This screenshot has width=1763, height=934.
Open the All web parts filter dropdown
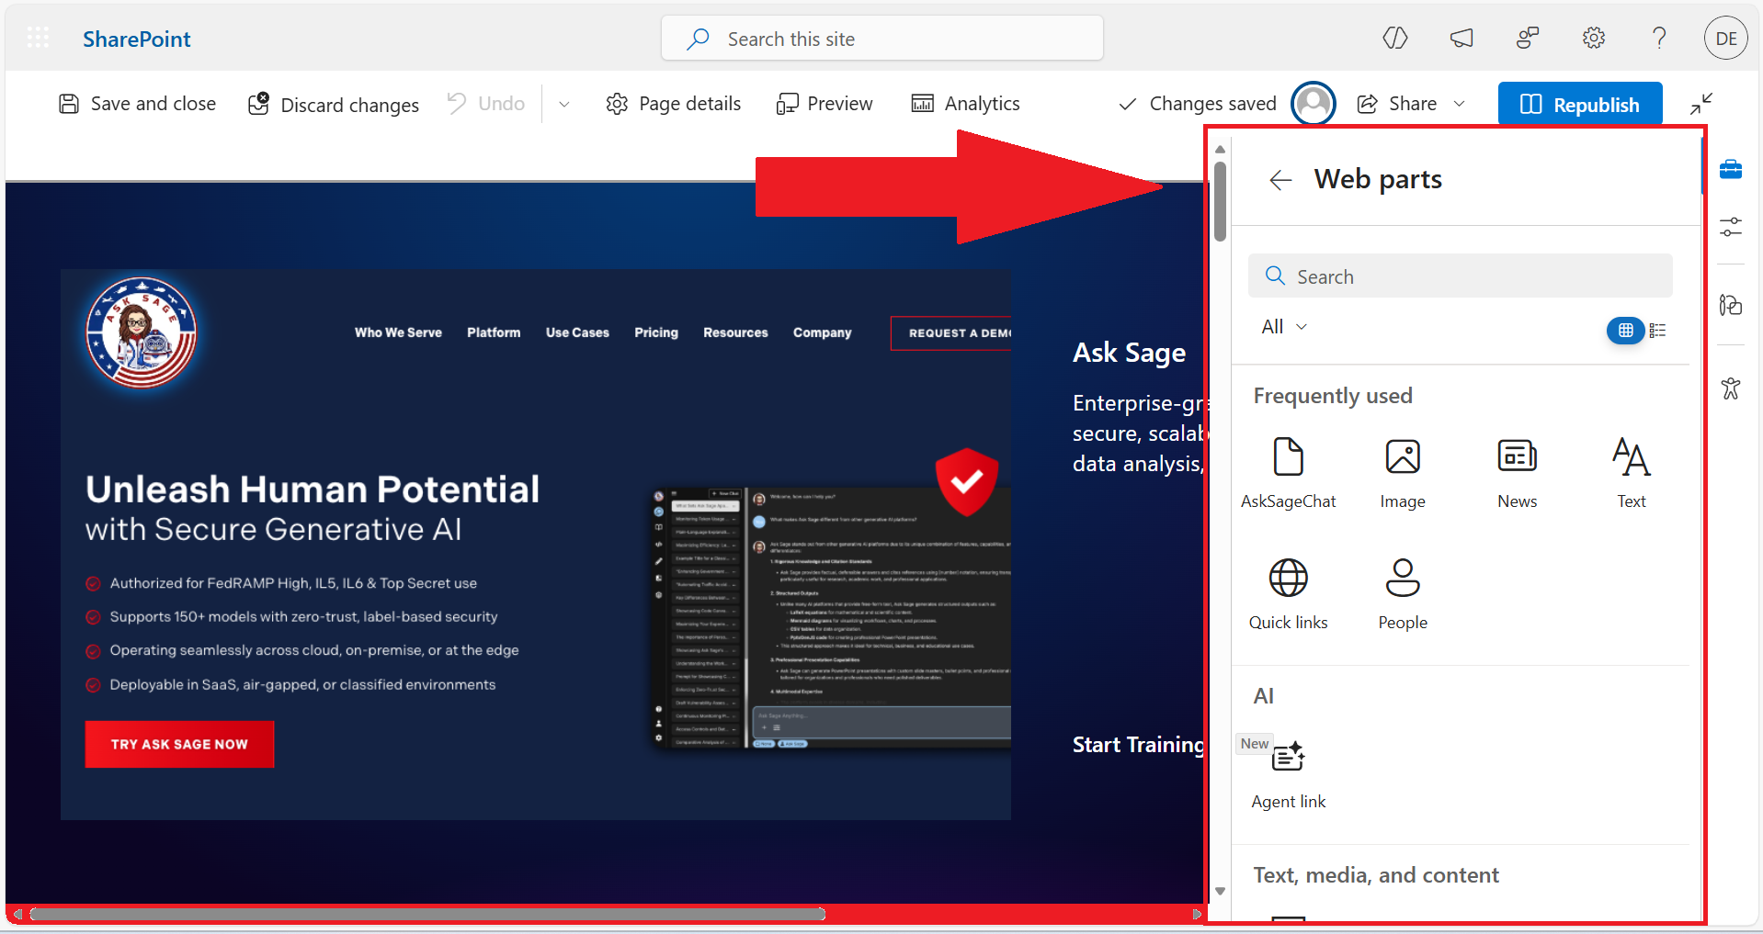(1282, 326)
